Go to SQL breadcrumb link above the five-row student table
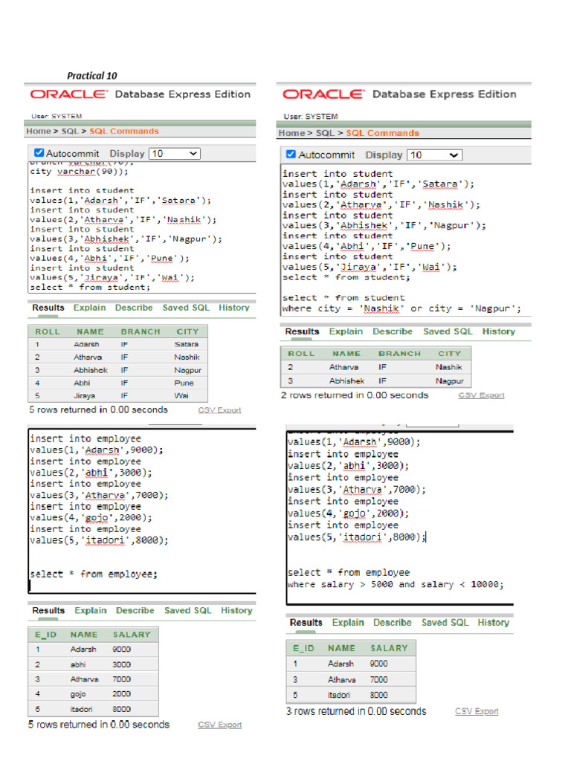 coord(70,131)
